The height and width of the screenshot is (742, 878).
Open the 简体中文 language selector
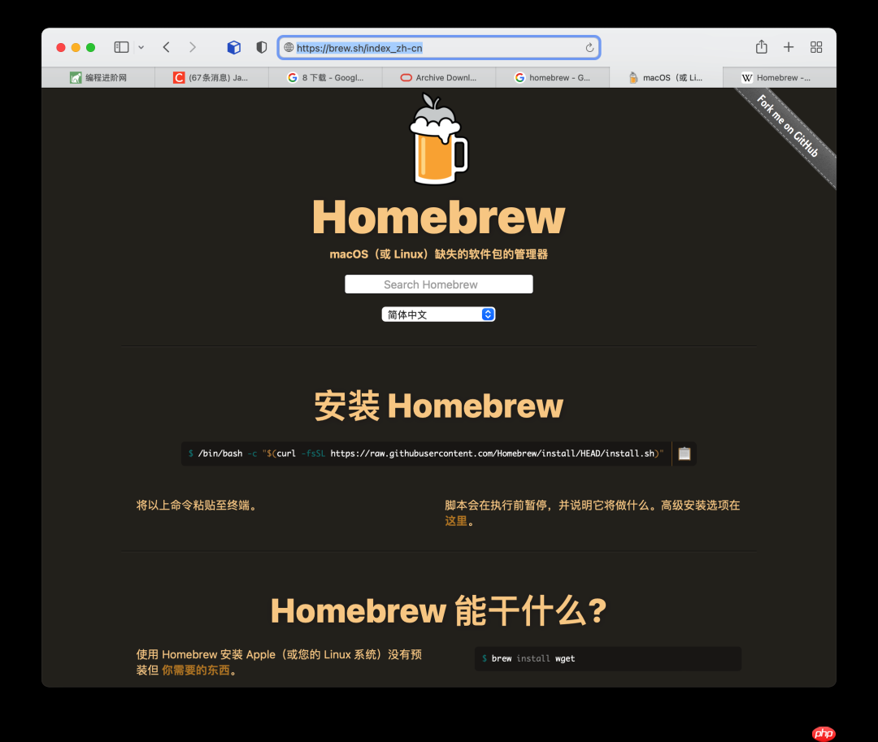[x=431, y=314]
